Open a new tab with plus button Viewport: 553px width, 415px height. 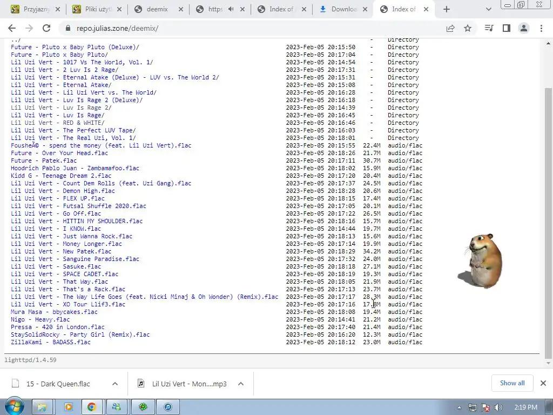click(x=447, y=9)
